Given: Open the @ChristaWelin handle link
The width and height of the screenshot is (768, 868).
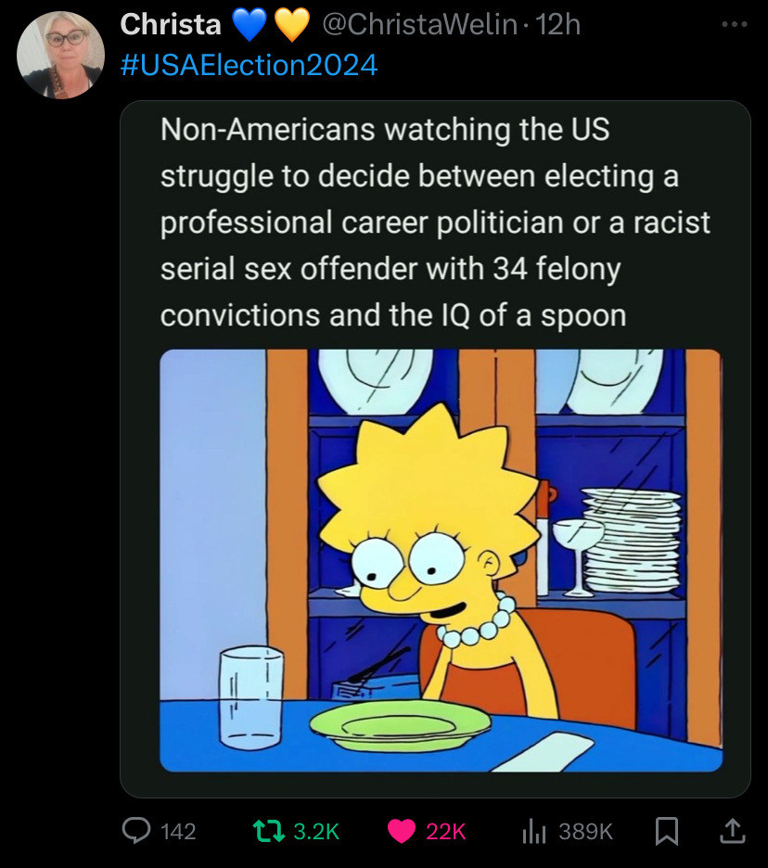Looking at the screenshot, I should [x=419, y=25].
